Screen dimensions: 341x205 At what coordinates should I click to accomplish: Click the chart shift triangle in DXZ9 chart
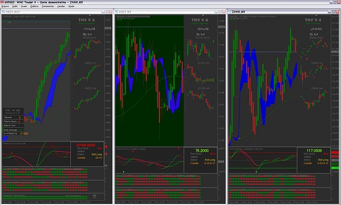click(x=203, y=15)
